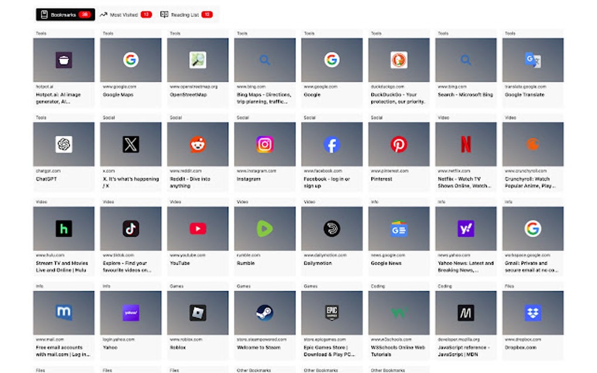Image resolution: width=597 pixels, height=373 pixels.
Task: Click the www.google.com link under Google
Action: coord(320,86)
